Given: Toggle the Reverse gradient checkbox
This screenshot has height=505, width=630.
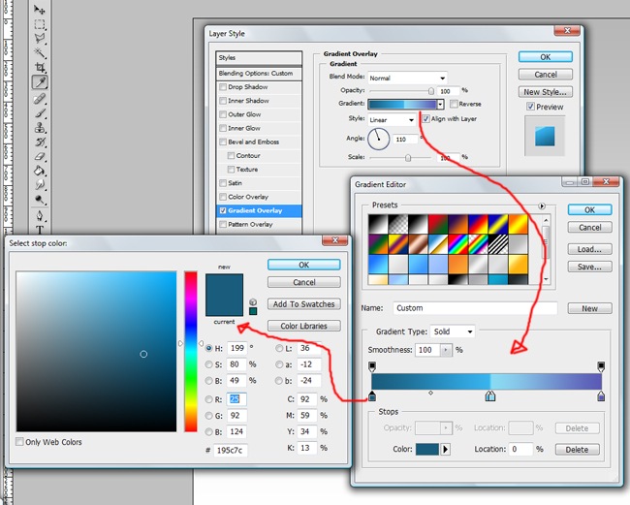Looking at the screenshot, I should point(453,104).
